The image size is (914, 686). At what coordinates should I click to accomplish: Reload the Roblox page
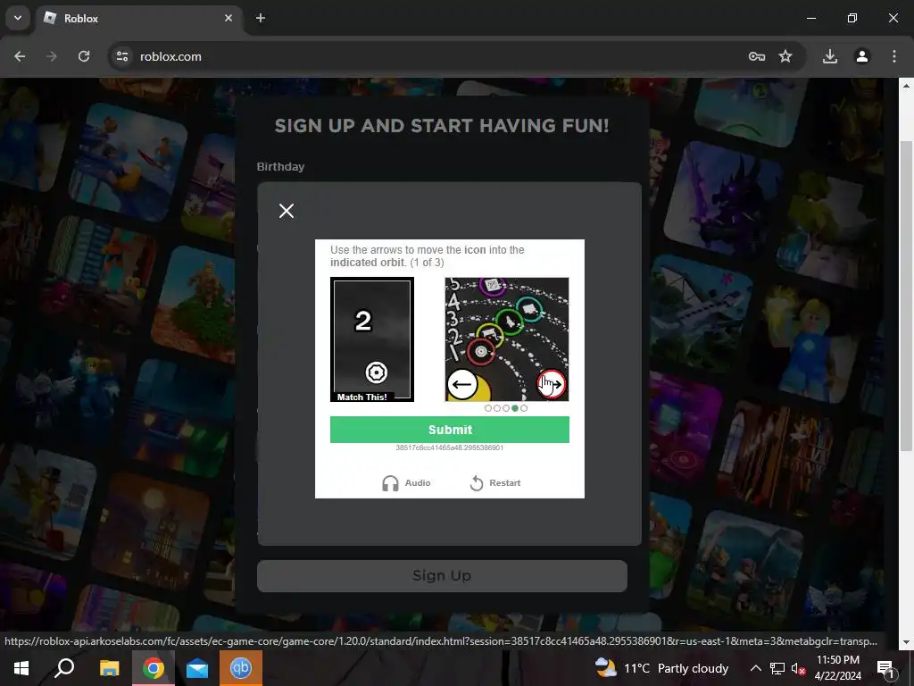pyautogui.click(x=84, y=56)
